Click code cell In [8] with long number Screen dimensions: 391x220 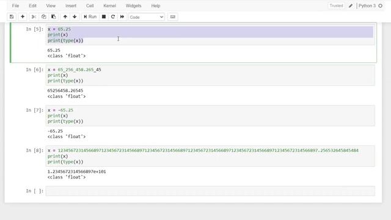[210, 156]
